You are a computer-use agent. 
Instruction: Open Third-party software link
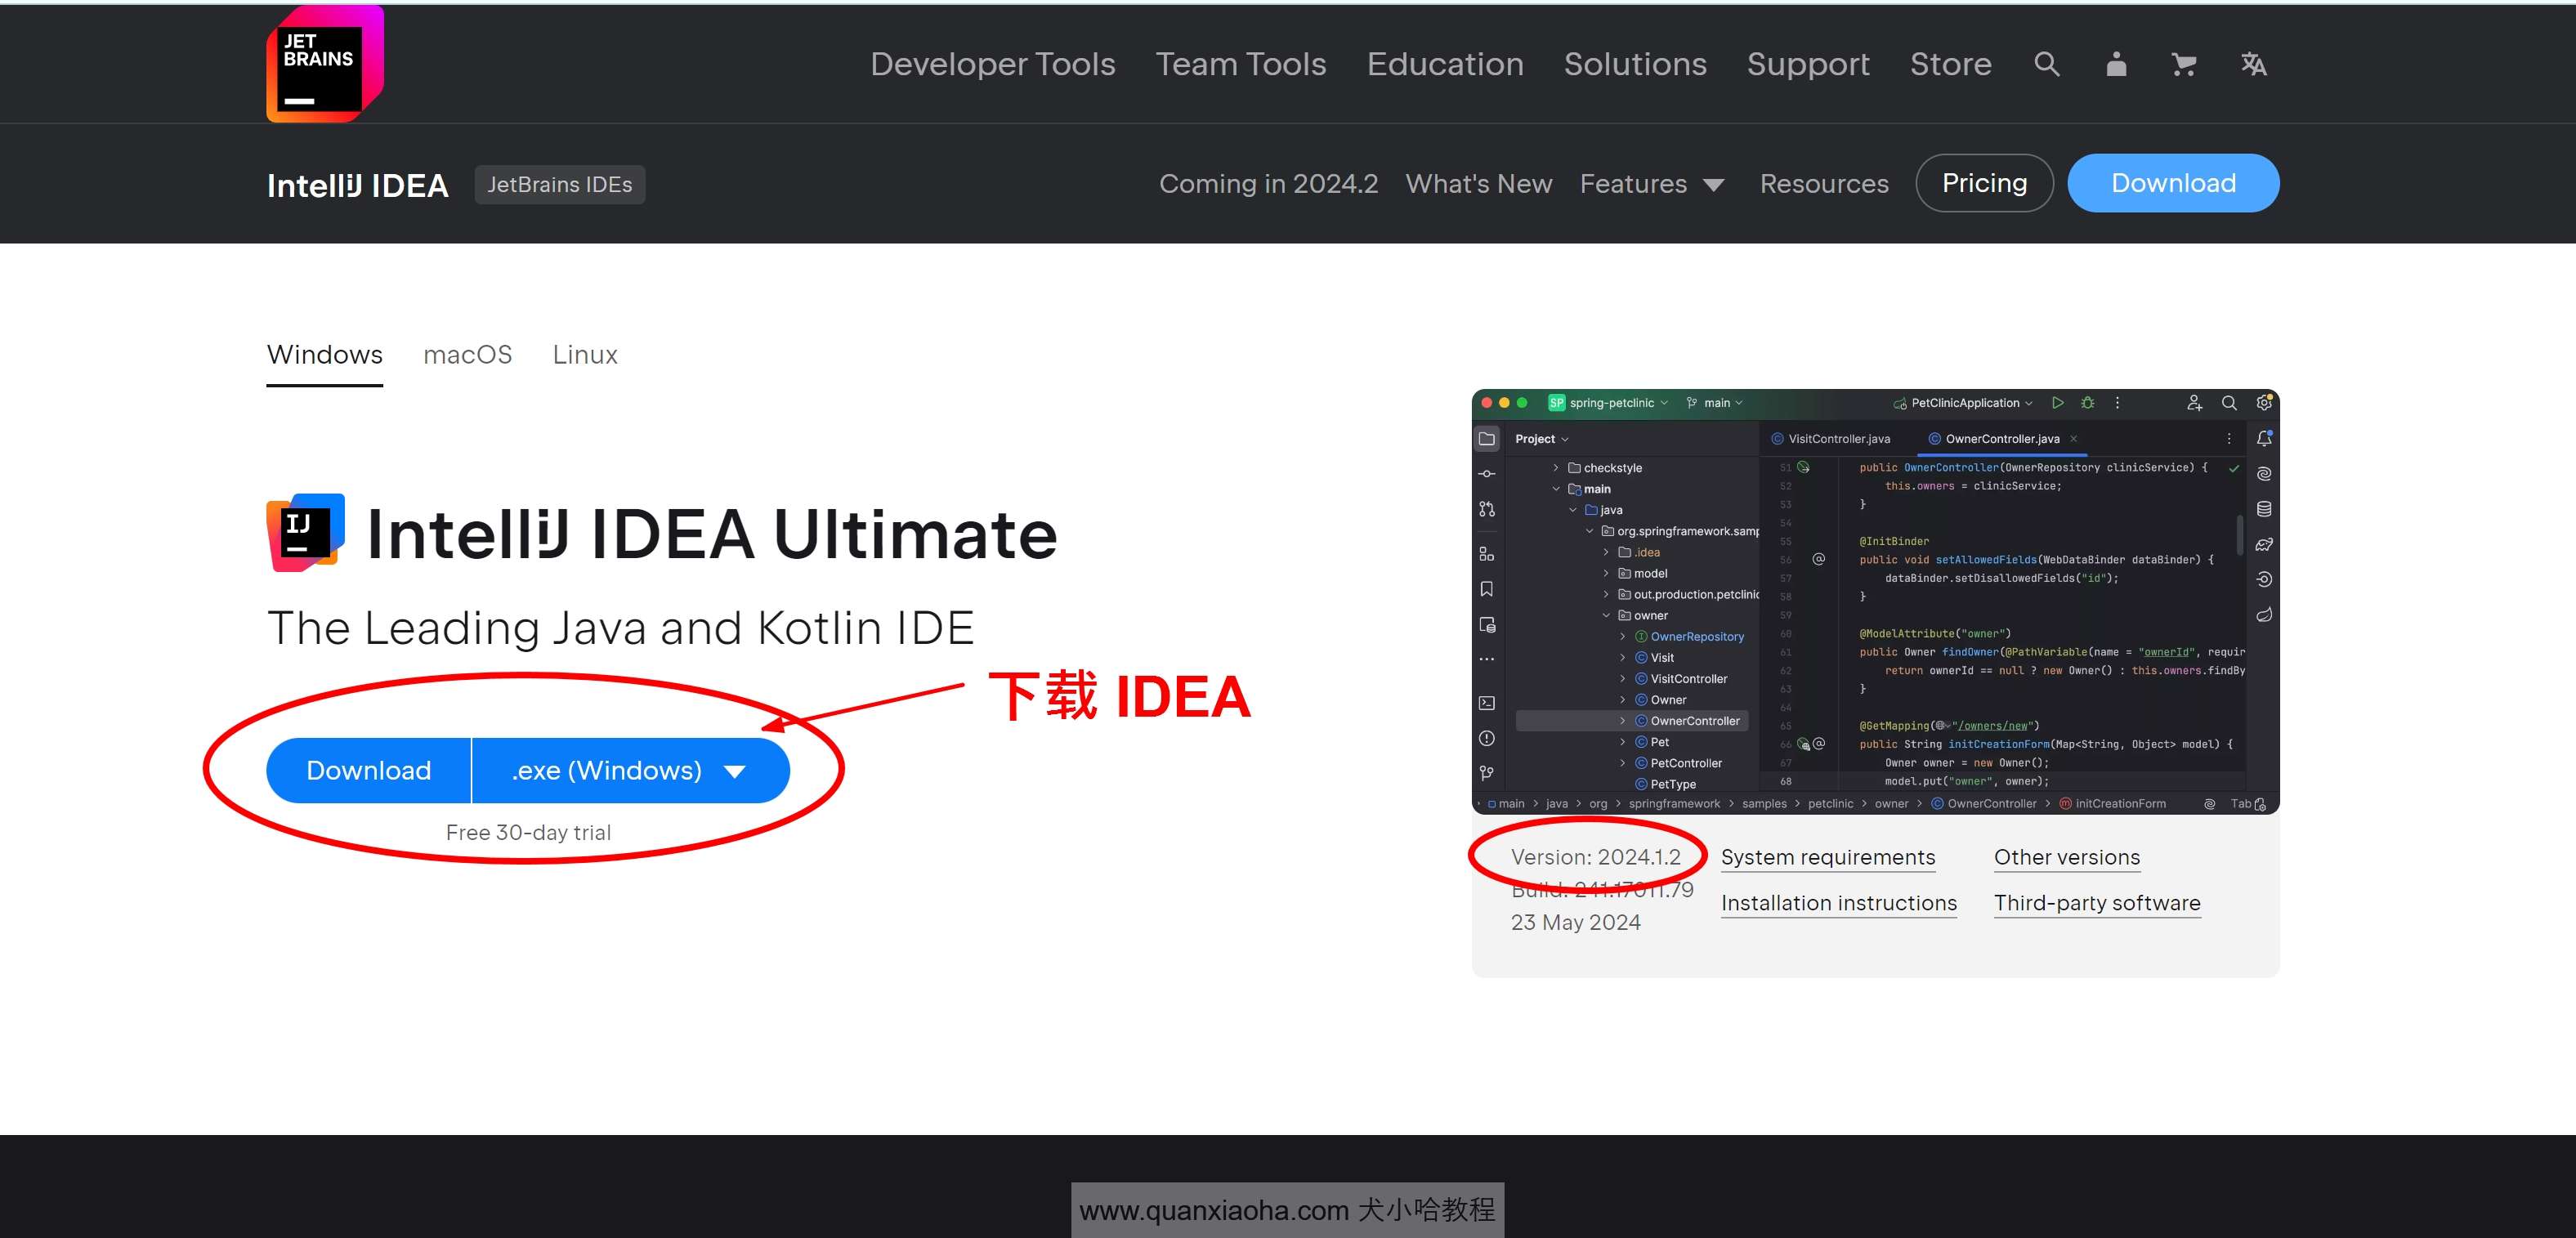[2097, 903]
